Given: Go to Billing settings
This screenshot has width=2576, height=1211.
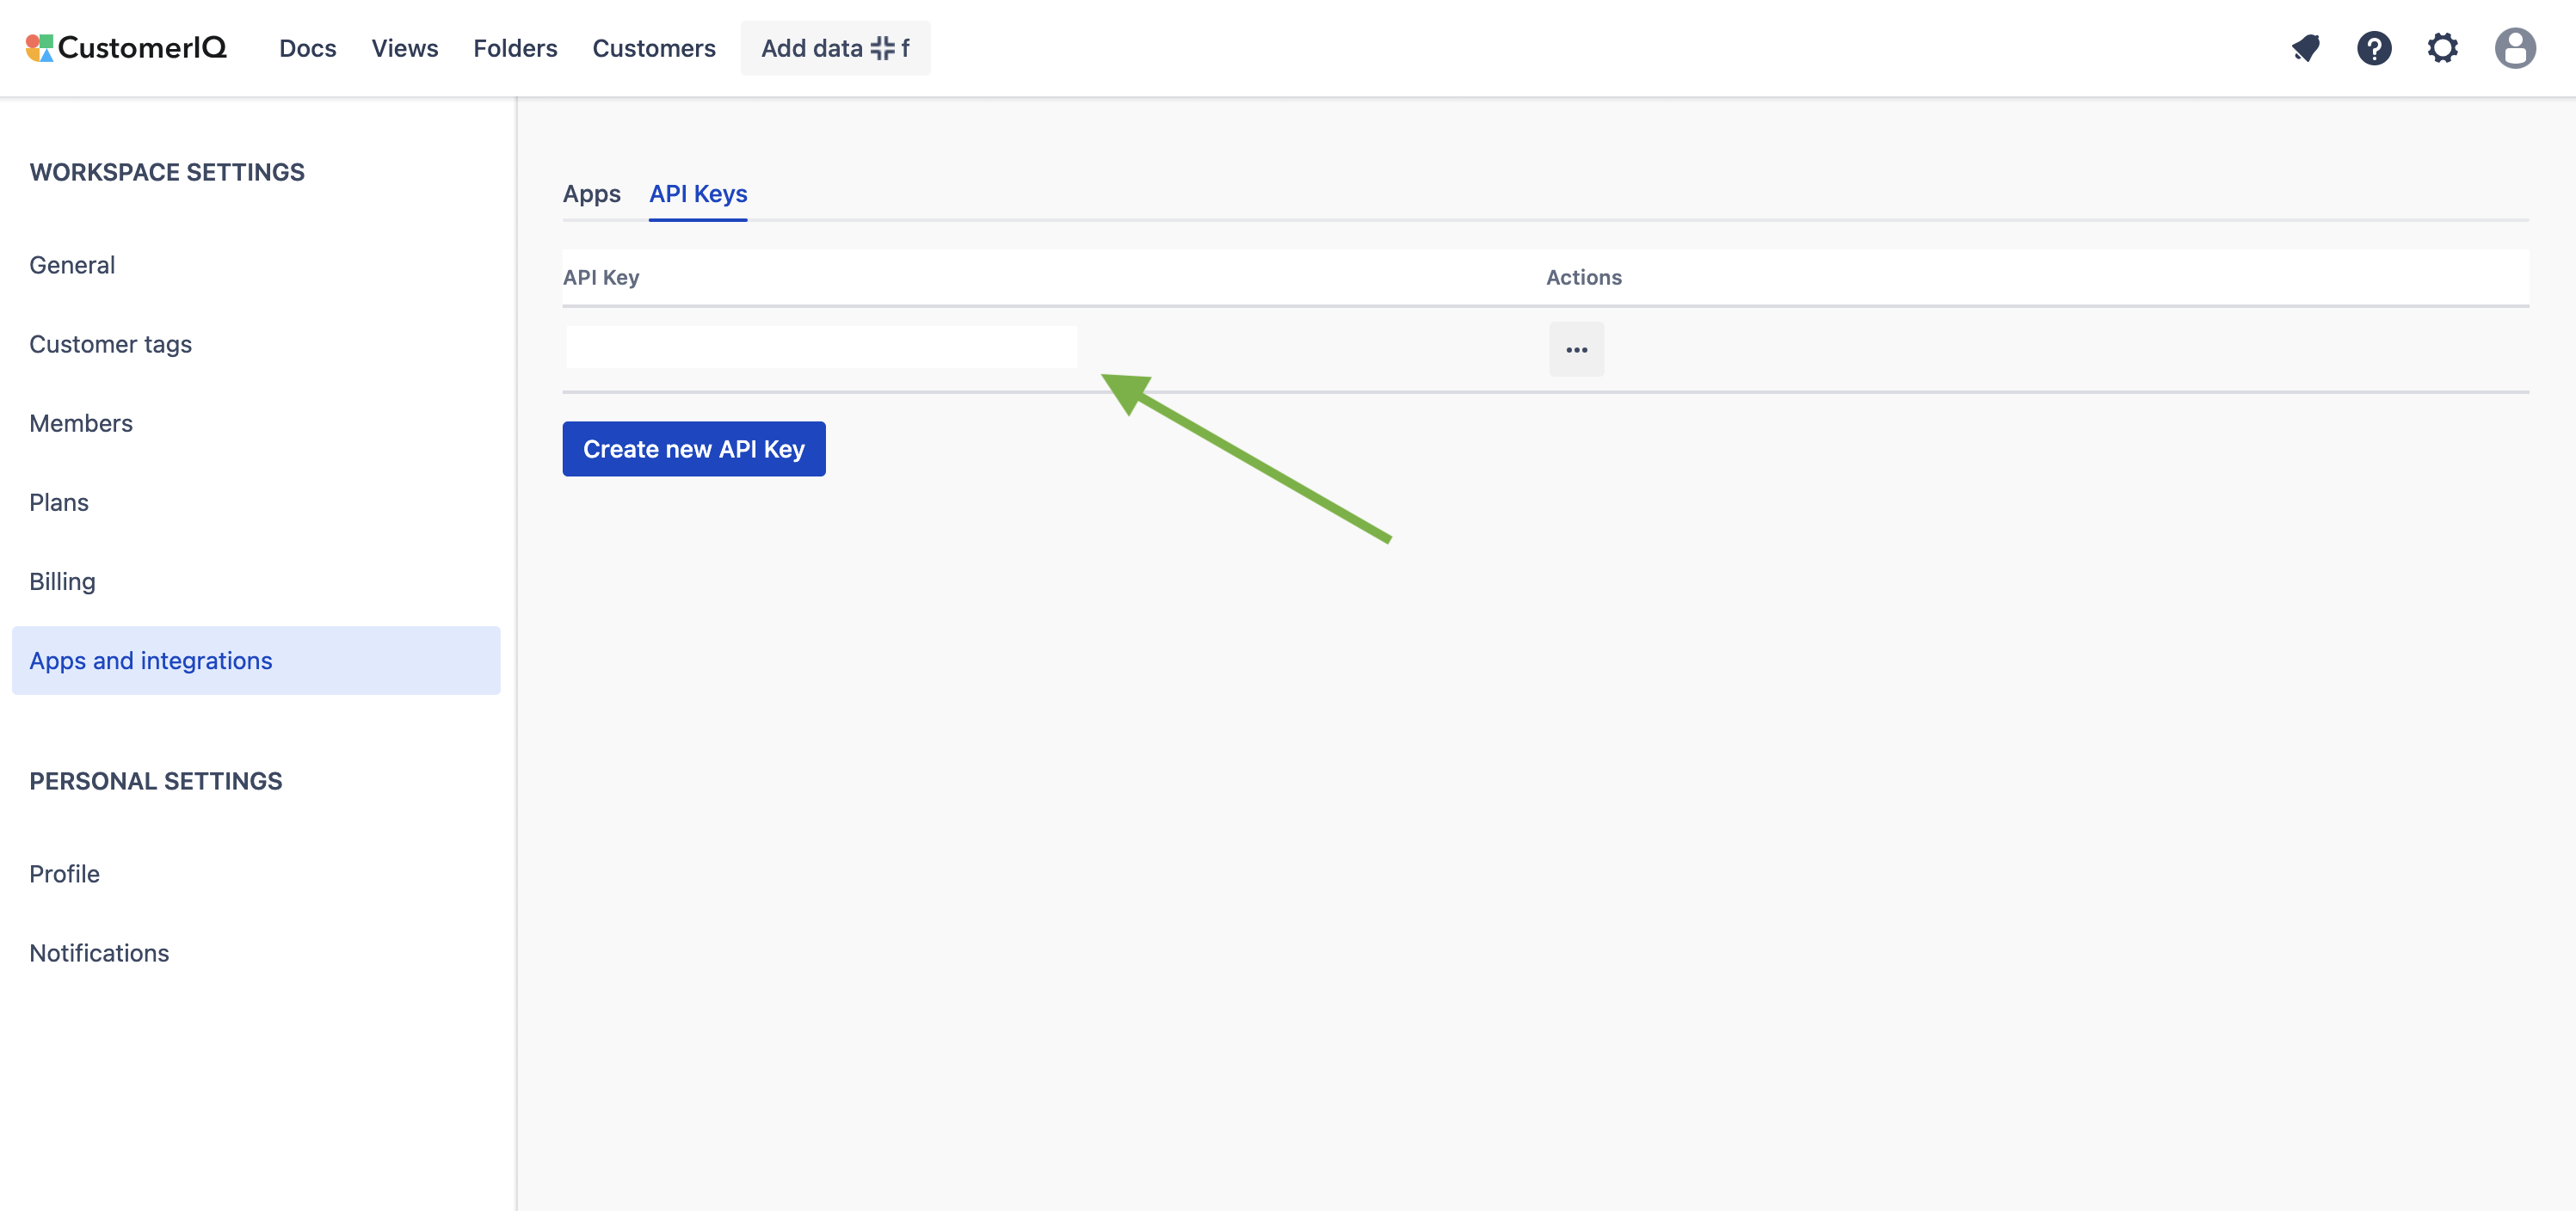Looking at the screenshot, I should [x=62, y=581].
